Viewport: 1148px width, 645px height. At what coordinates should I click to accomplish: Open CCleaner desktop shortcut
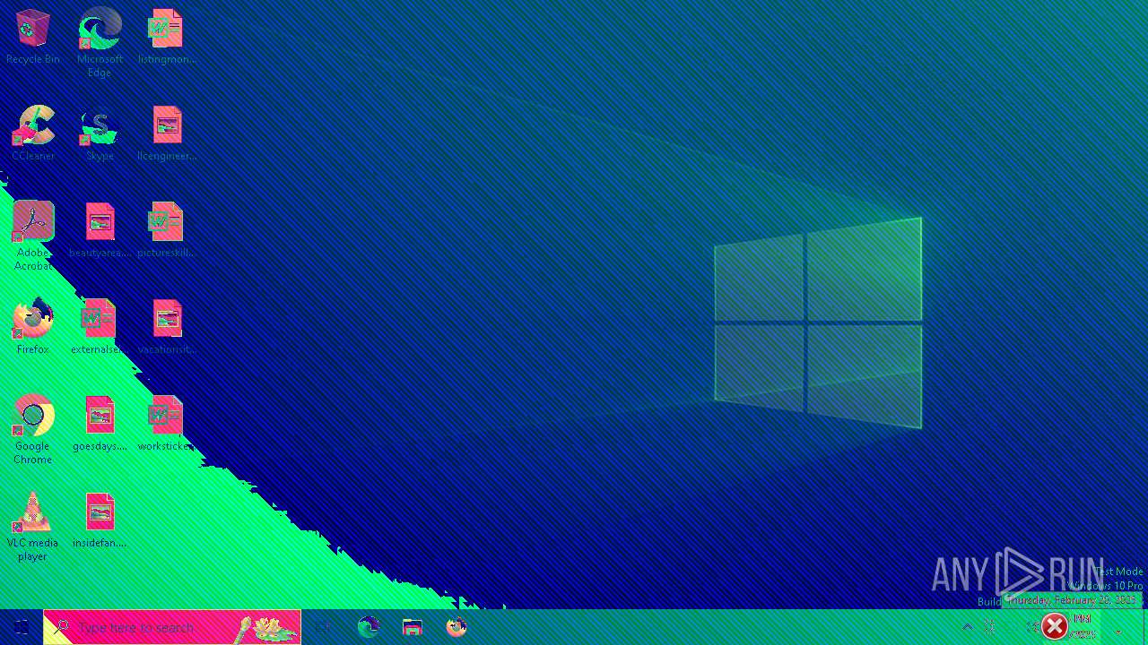(33, 133)
